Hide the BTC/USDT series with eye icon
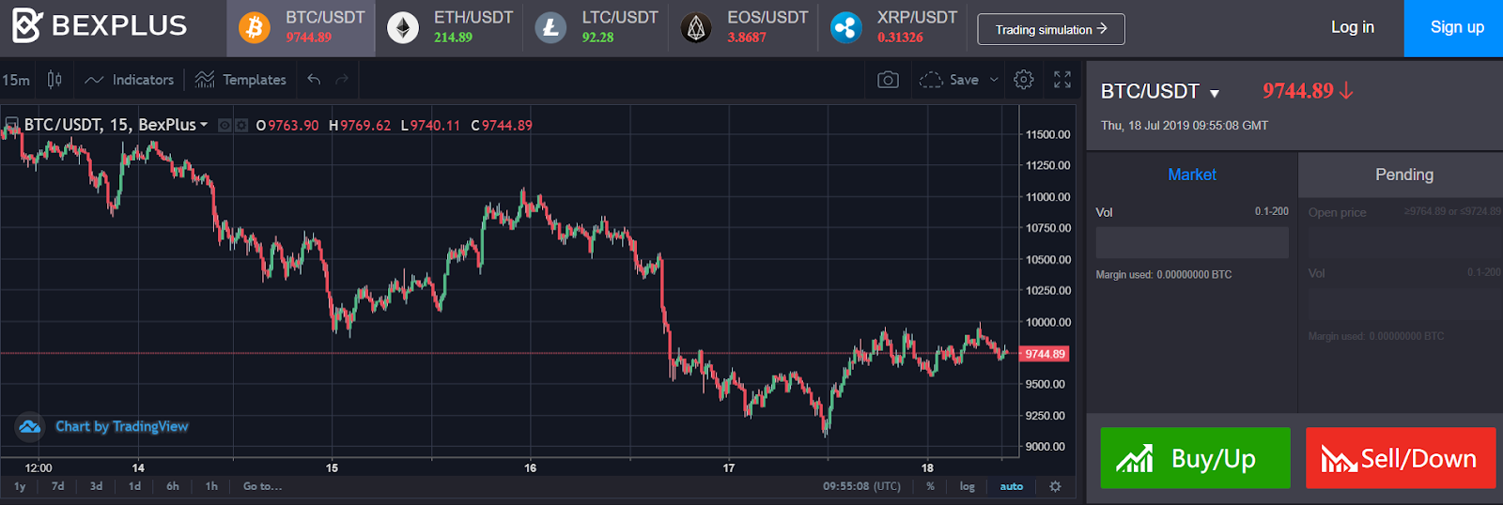 [x=225, y=125]
